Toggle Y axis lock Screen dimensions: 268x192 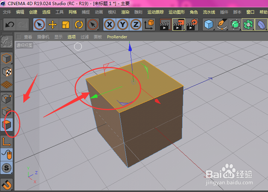tap(123, 25)
